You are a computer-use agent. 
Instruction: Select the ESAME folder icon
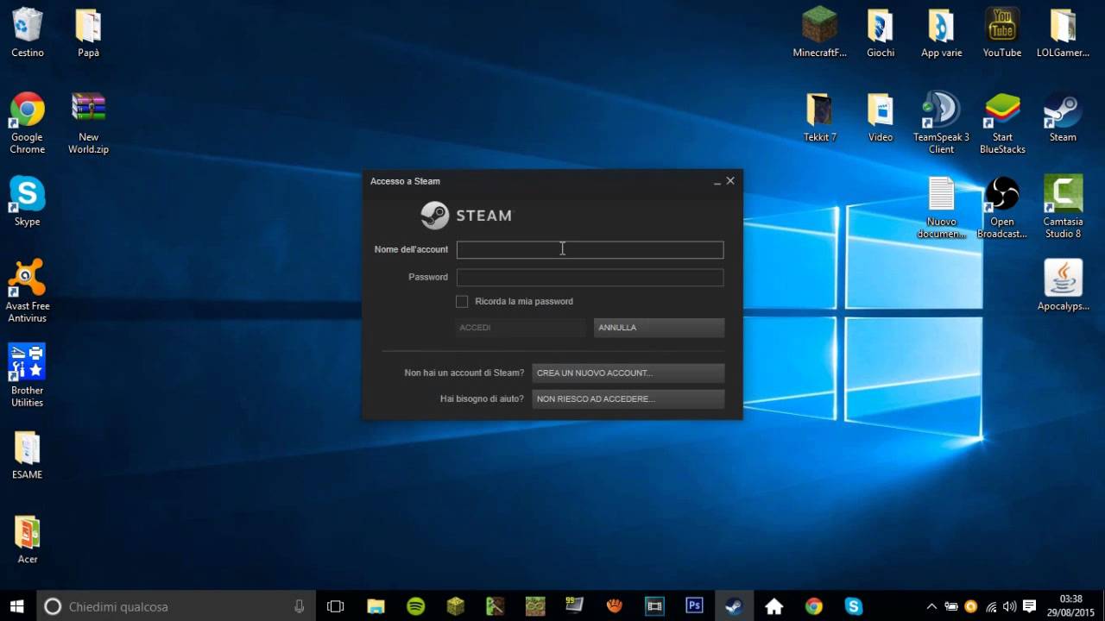pos(28,455)
